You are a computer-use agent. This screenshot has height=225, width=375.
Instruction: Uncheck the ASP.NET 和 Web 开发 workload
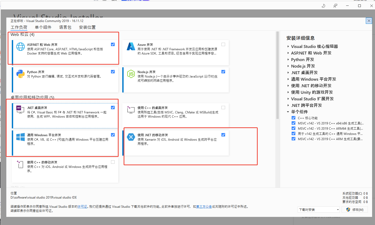pyautogui.click(x=113, y=44)
